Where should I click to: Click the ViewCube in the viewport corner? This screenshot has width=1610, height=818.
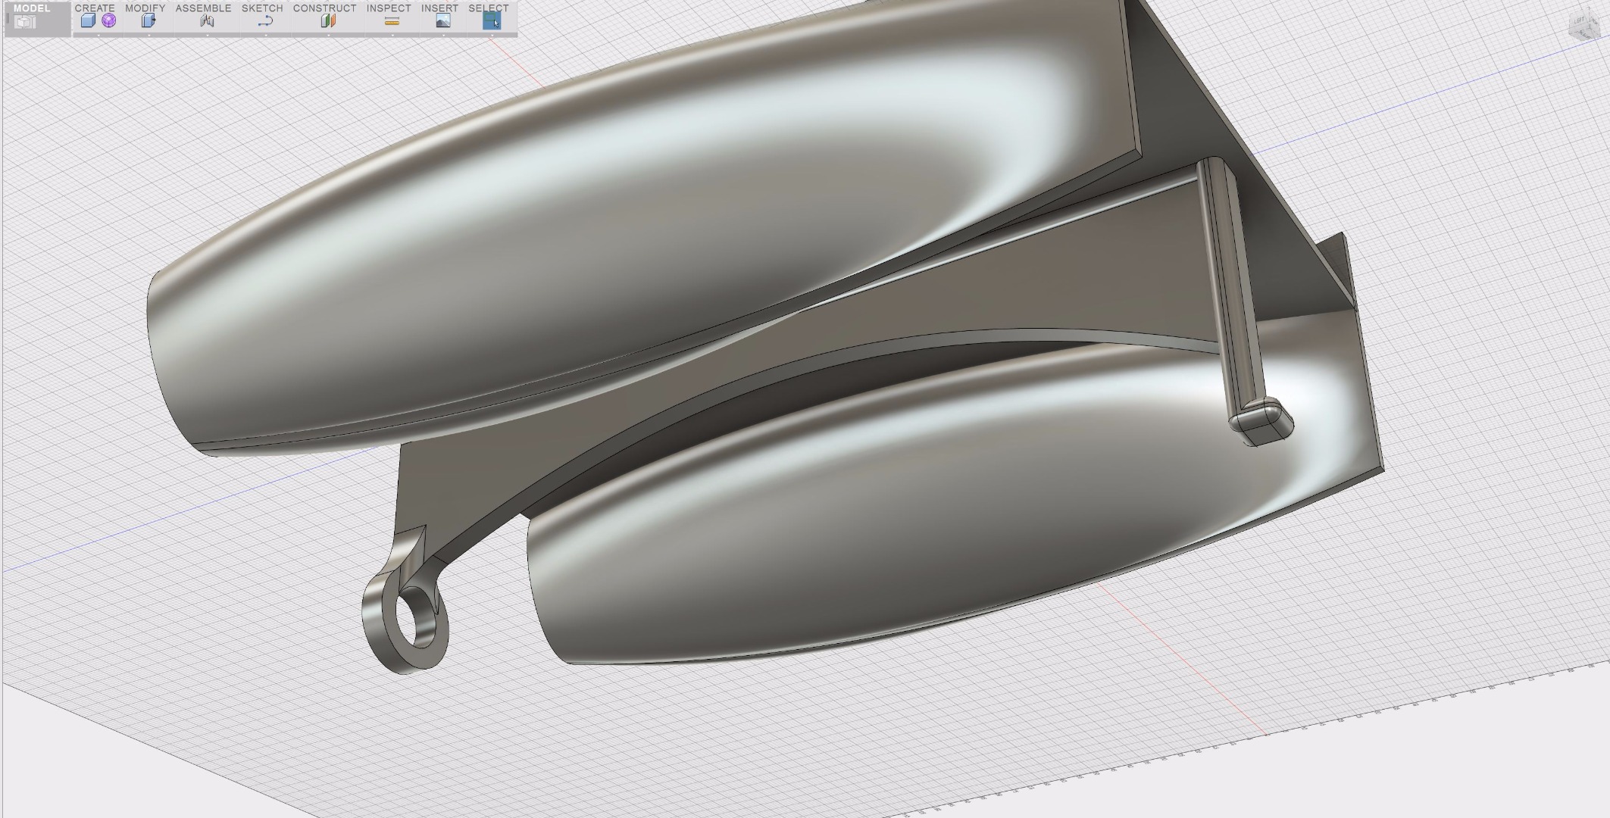(x=1587, y=23)
